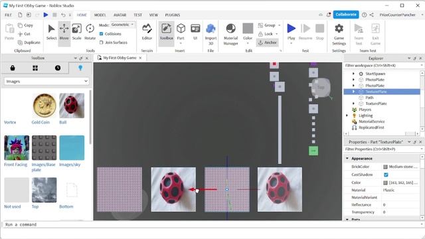Open the Toolbox marketplace grid tab

(35, 68)
